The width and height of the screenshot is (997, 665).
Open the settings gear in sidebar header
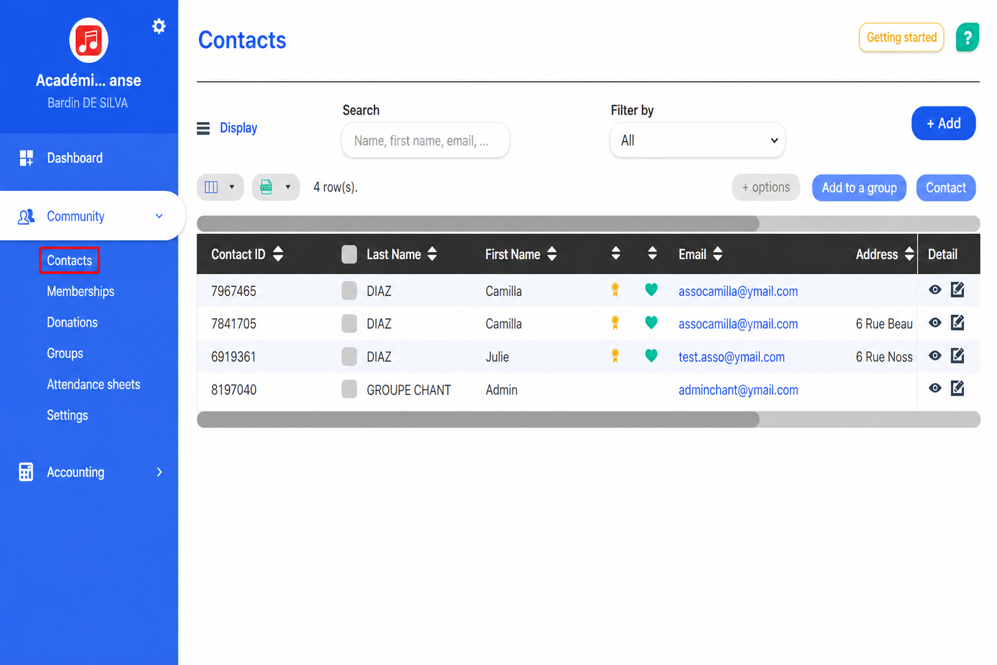tap(158, 26)
